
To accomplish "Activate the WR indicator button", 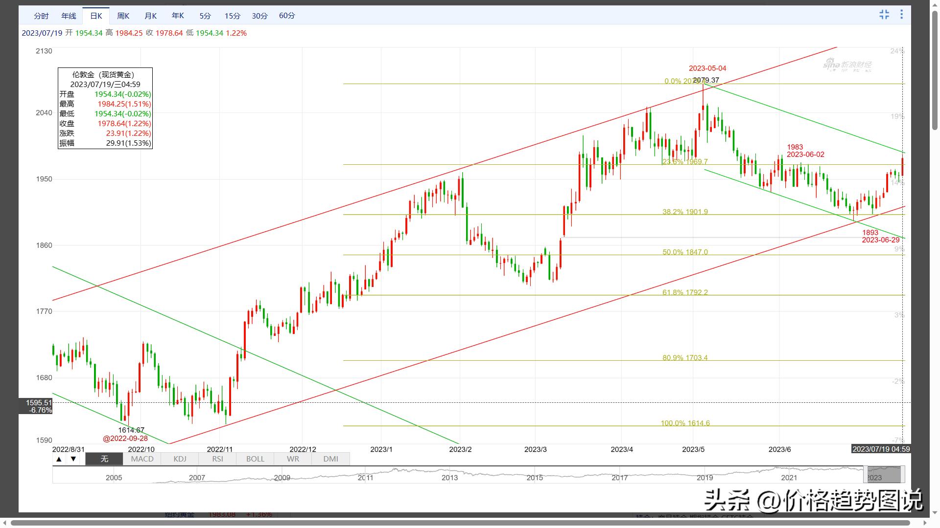I will click(x=293, y=459).
